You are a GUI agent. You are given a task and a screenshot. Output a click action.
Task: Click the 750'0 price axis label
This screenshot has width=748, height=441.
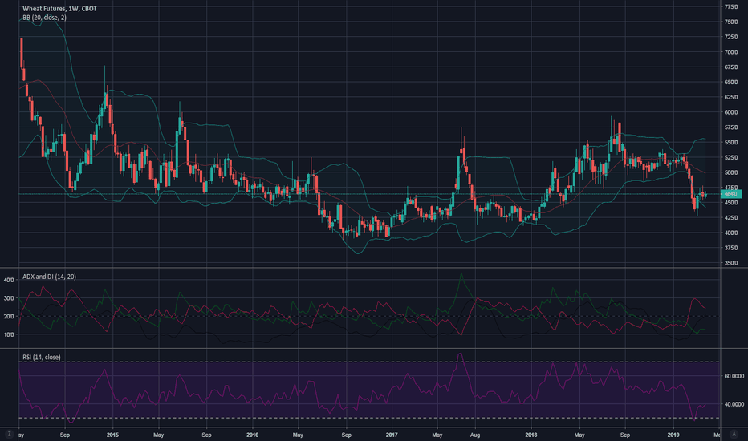[731, 22]
